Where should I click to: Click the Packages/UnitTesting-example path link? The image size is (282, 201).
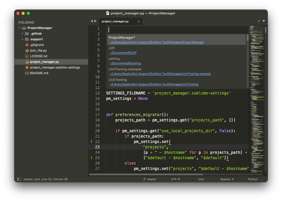[x=160, y=74]
